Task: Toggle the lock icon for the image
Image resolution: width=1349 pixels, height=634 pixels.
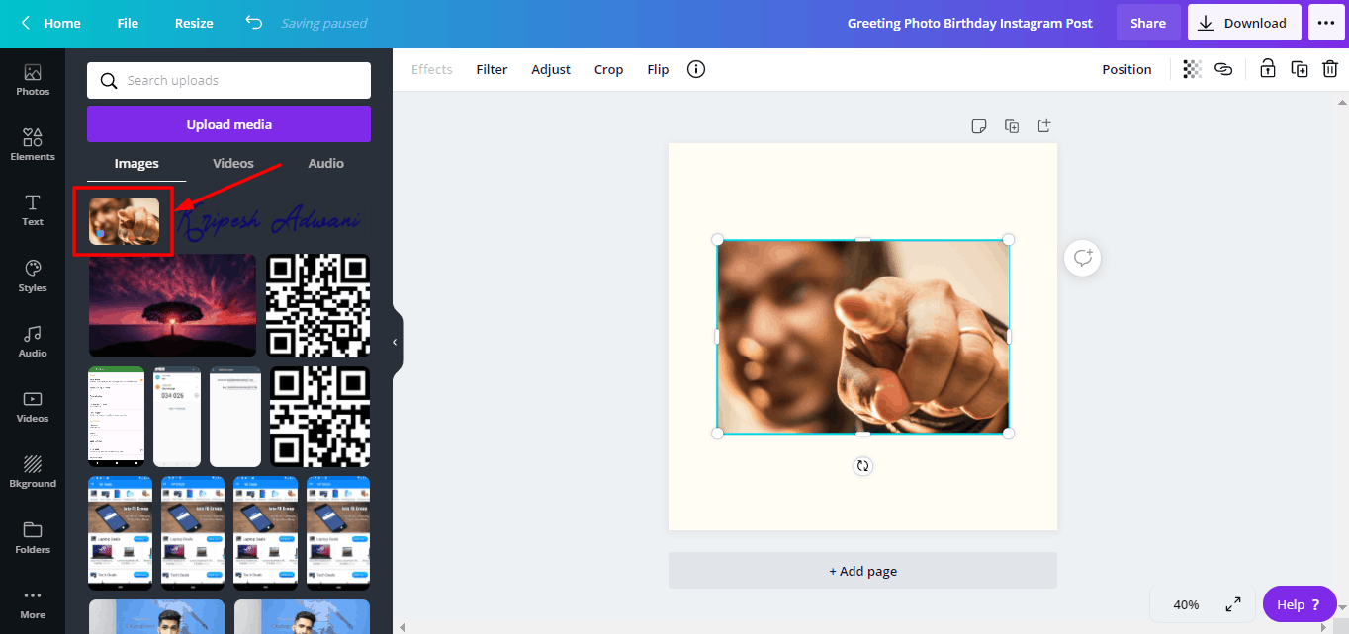Action: [1267, 69]
